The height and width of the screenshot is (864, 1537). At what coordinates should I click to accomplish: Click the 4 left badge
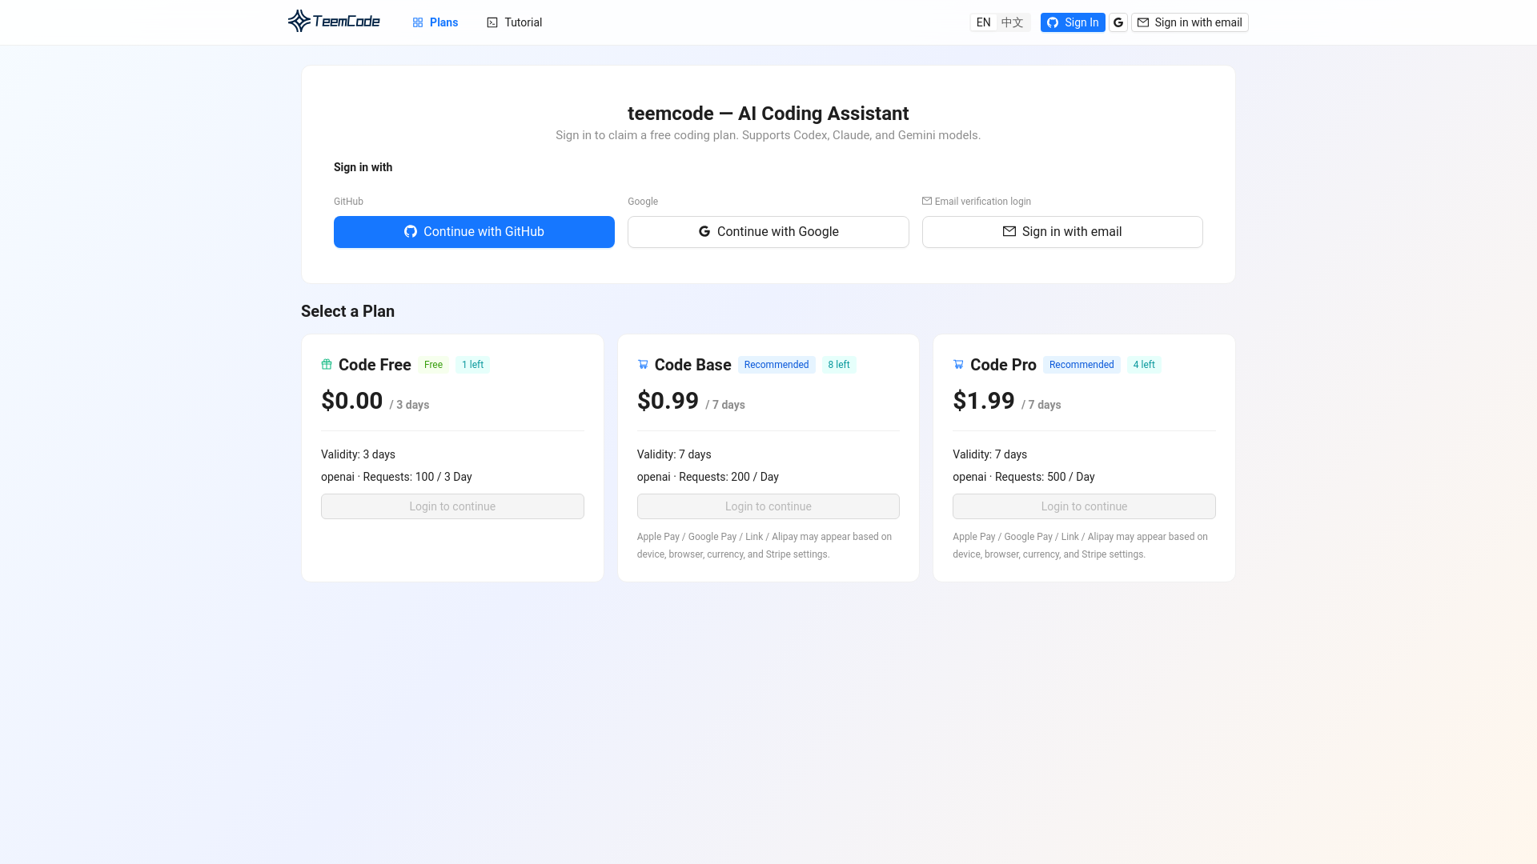click(1144, 365)
